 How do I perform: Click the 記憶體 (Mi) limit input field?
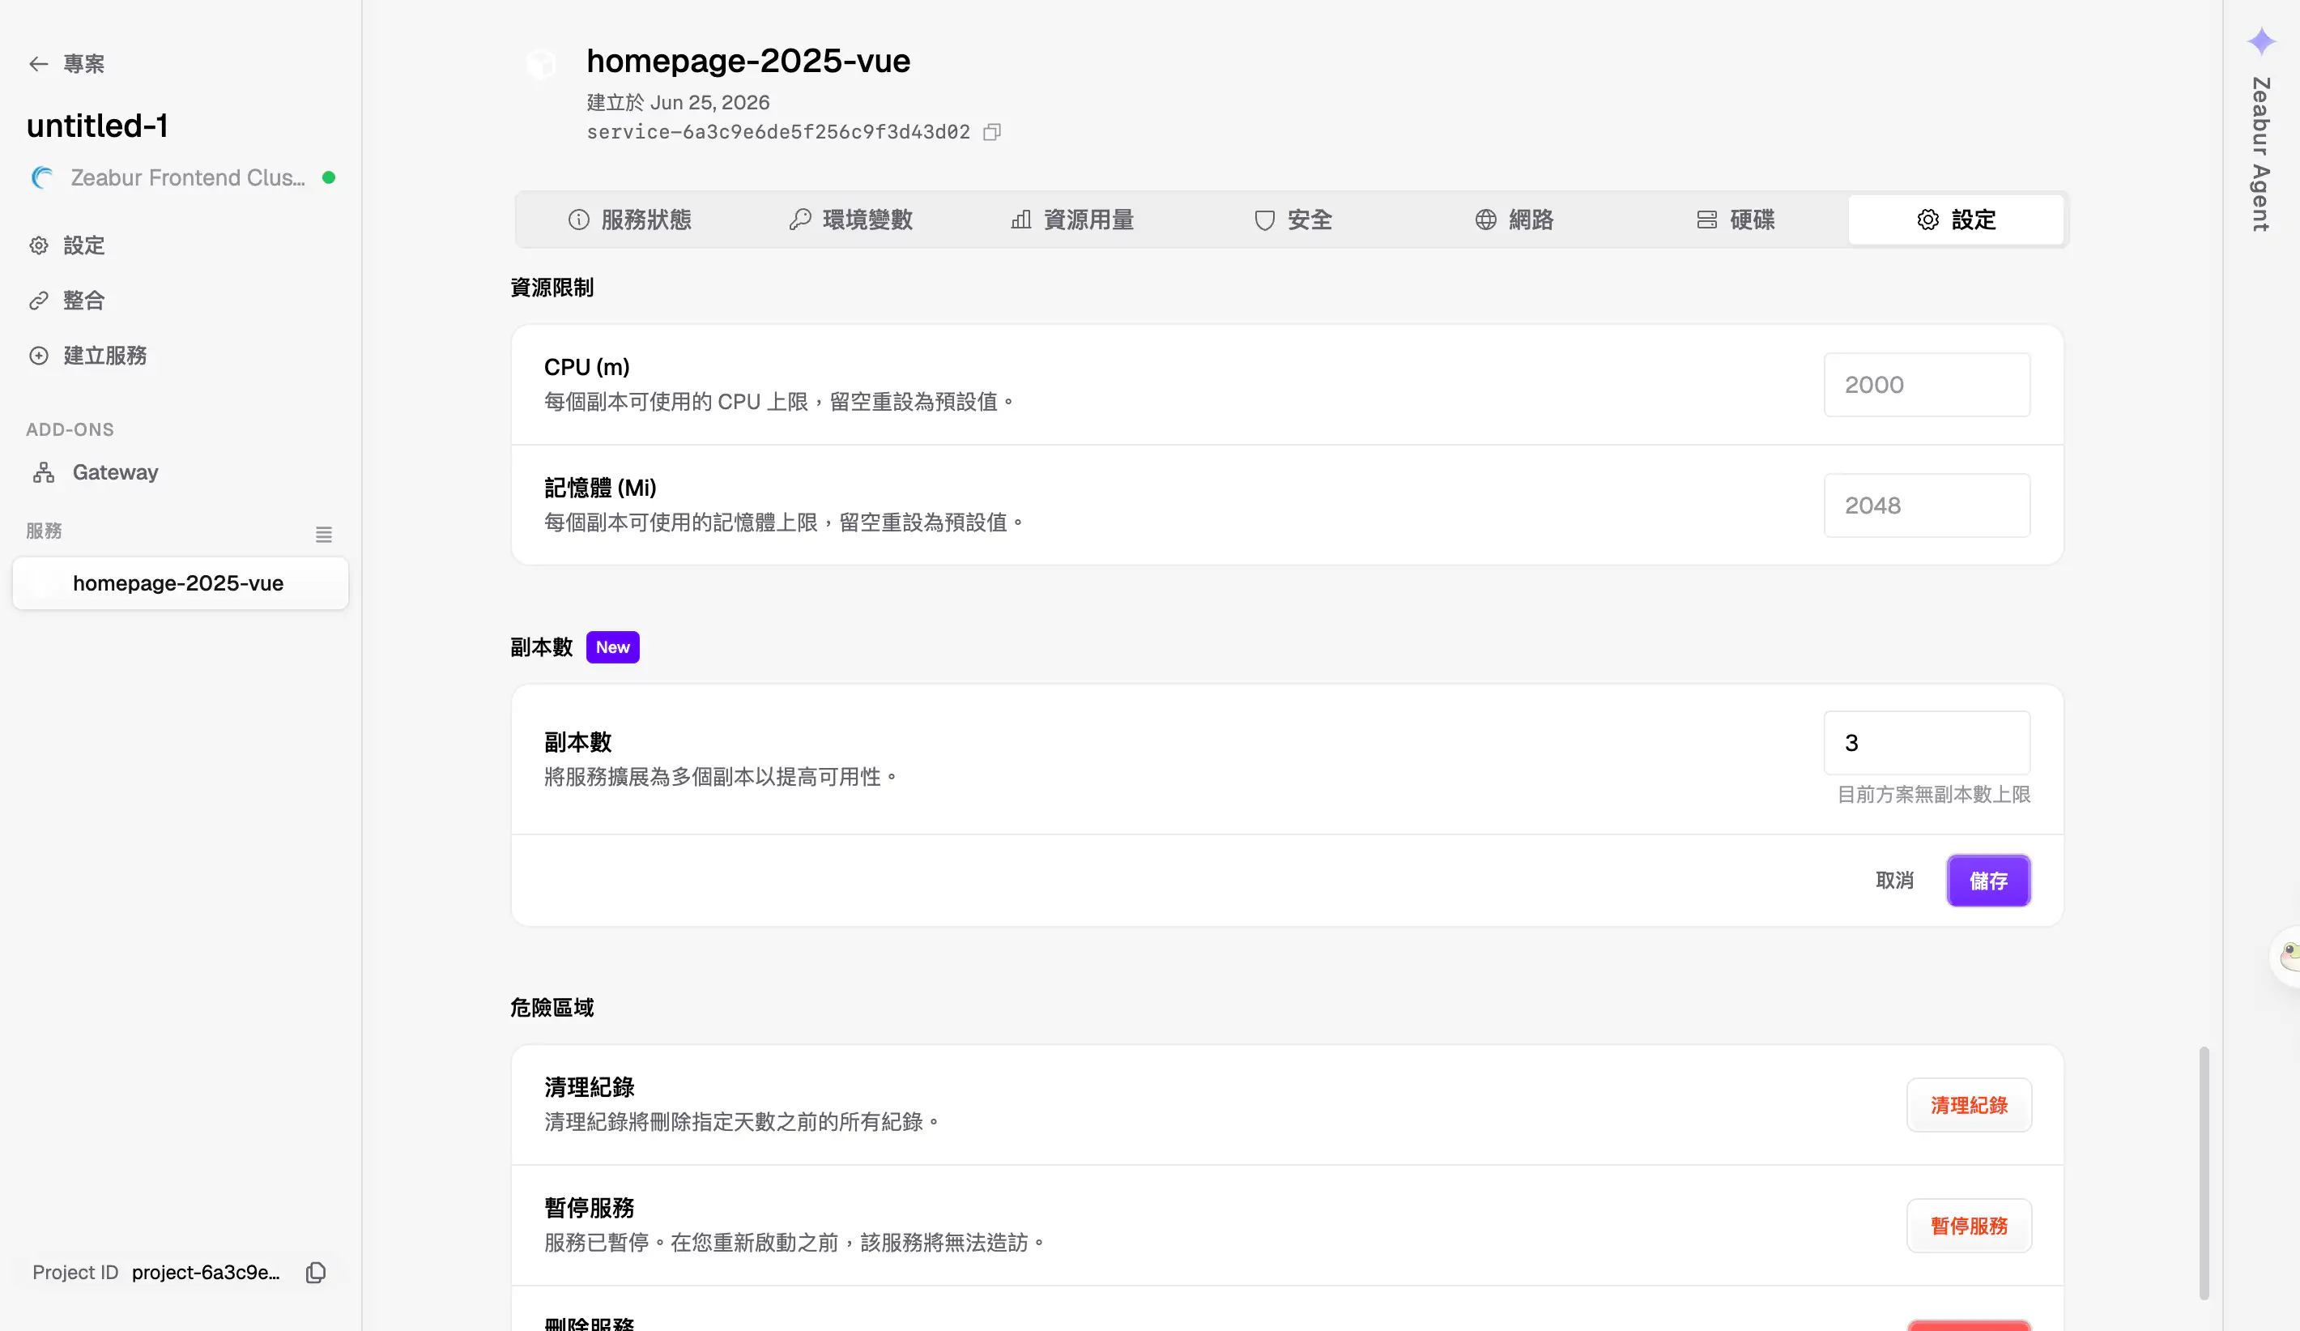(1927, 506)
